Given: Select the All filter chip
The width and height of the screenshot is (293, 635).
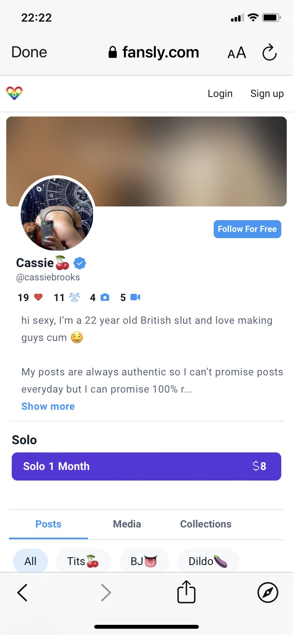Looking at the screenshot, I should click(x=30, y=561).
